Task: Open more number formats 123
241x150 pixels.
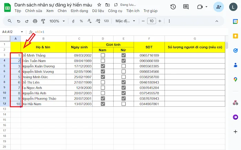Action: 106,21
